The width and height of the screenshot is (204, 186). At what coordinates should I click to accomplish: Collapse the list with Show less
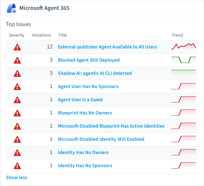[x=16, y=177]
